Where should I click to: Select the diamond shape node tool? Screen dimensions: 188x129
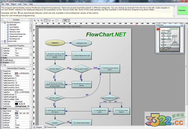pyautogui.click(x=46, y=21)
